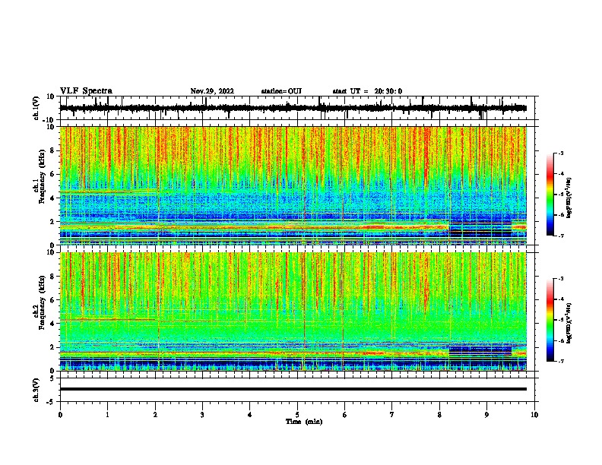The image size is (602, 465).
Task: Click inside the ch.2 frequency spectrogram
Action: pyautogui.click(x=293, y=312)
